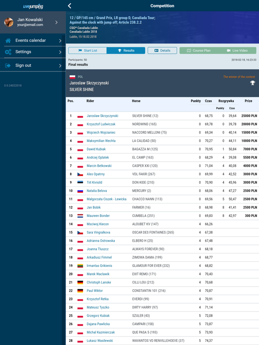Open rider Krzysztof Ludwiczak
The image size is (259, 345).
101,124
